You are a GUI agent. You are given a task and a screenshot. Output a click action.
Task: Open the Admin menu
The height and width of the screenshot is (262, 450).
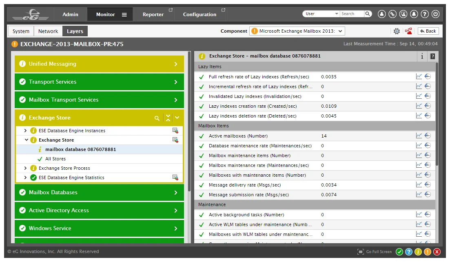[x=70, y=14]
